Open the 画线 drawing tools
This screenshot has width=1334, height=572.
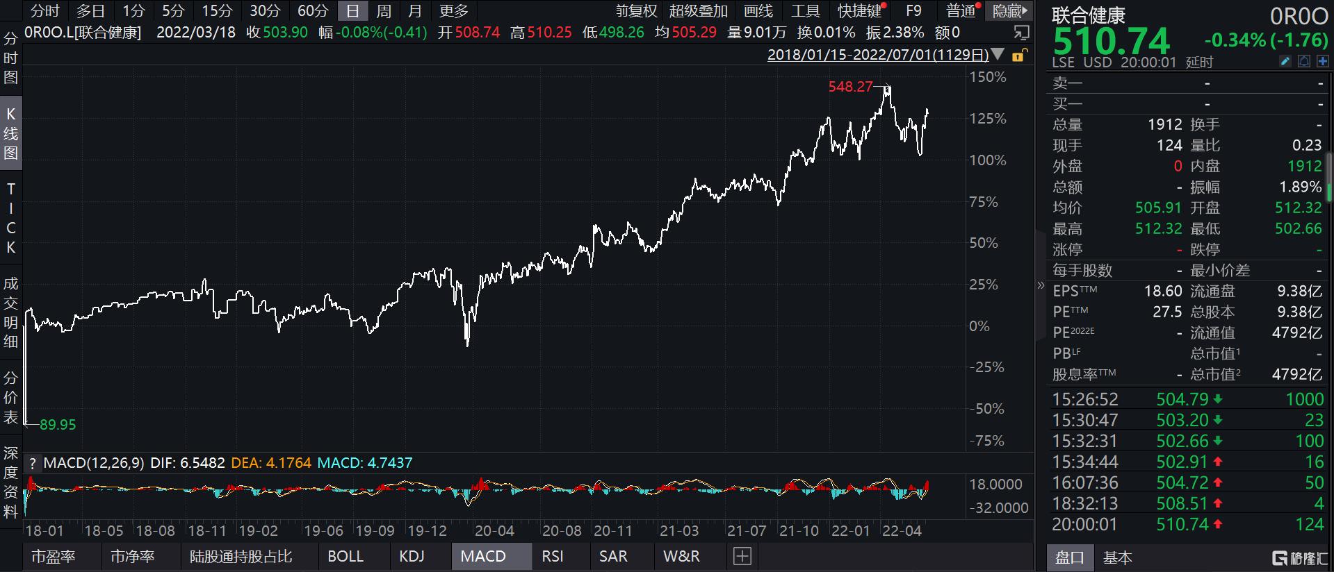(x=758, y=10)
